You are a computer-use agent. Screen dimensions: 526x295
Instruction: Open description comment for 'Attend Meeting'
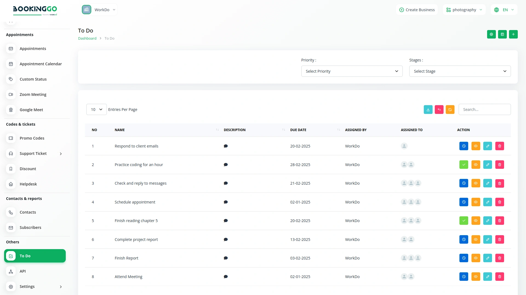click(225, 277)
